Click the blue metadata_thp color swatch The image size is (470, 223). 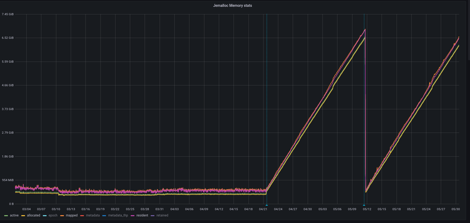(104, 216)
